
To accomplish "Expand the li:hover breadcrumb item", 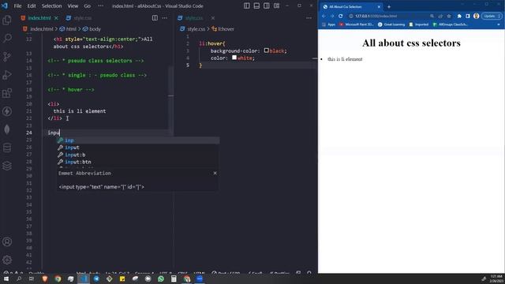I will coord(223,29).
